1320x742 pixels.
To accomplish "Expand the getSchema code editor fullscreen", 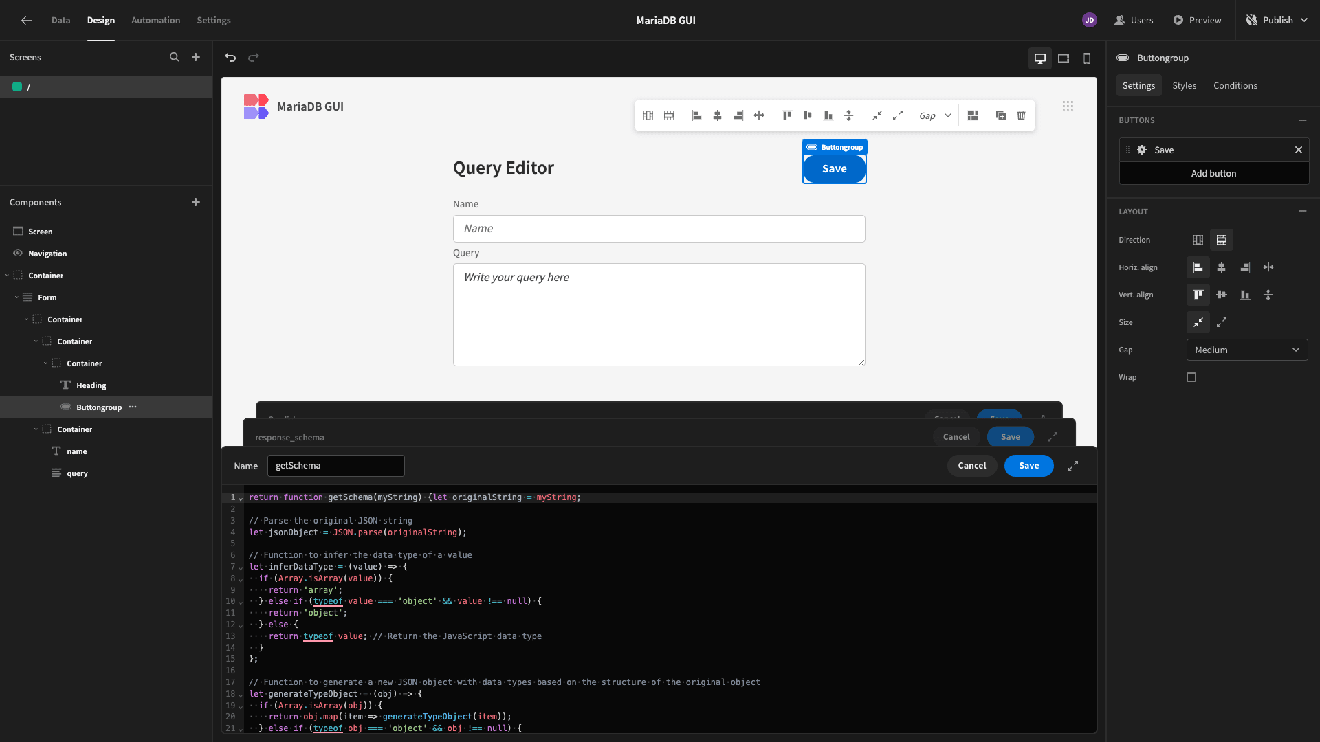I will click(1073, 466).
